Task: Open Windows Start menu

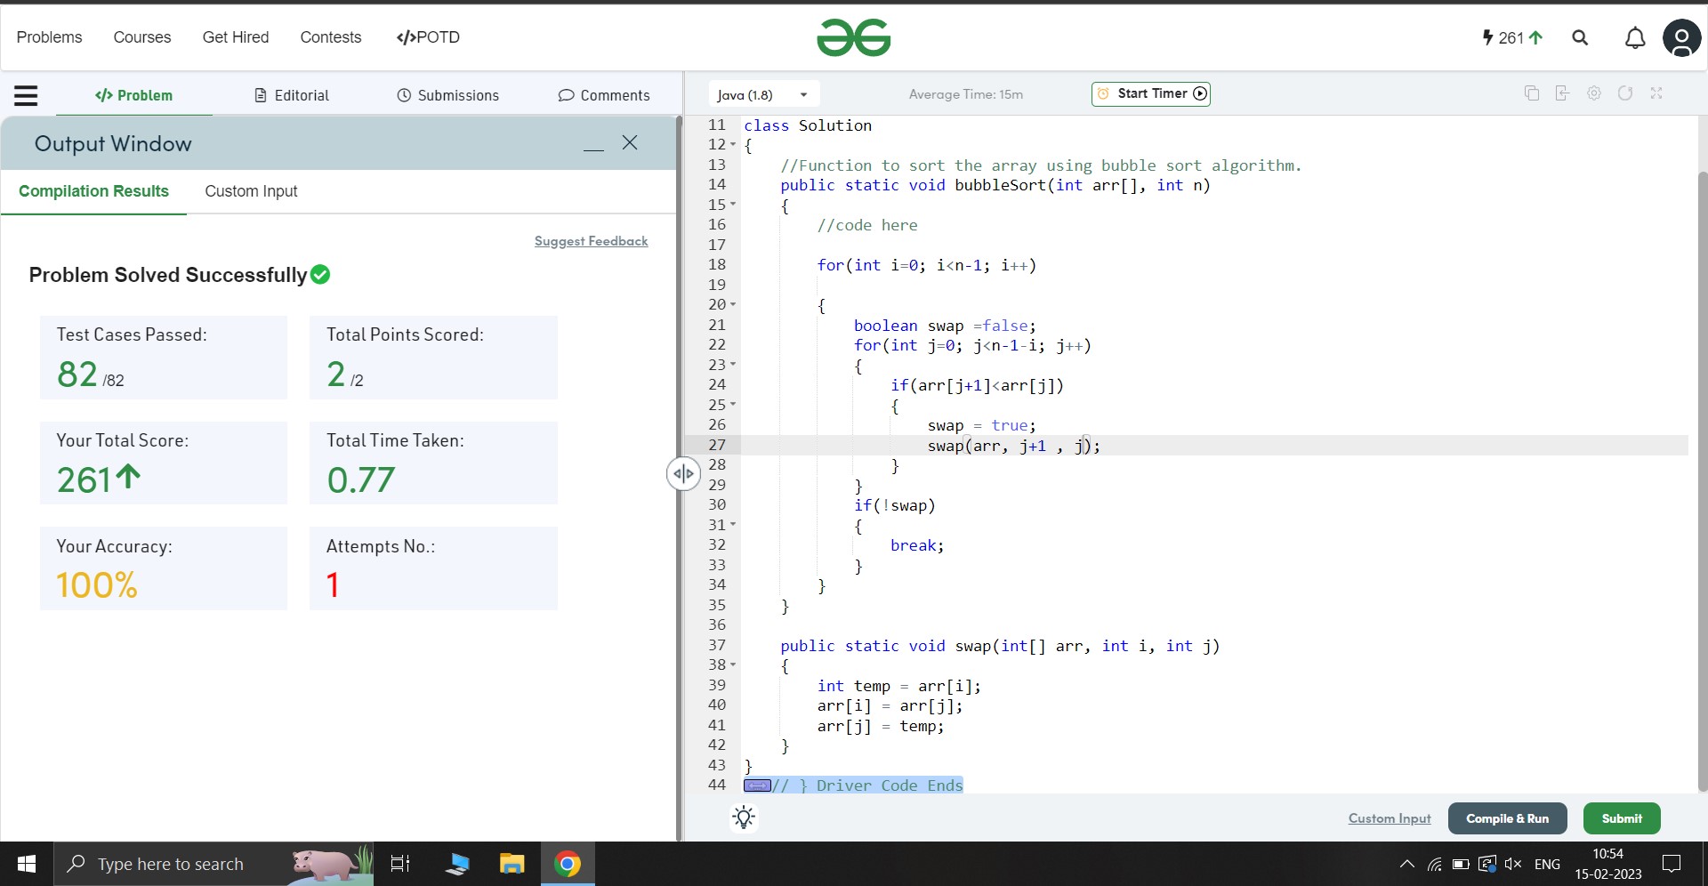Action: (x=27, y=864)
